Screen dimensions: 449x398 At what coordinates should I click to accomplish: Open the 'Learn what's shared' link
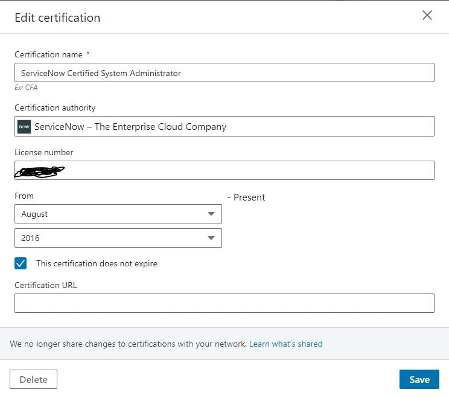(x=286, y=344)
